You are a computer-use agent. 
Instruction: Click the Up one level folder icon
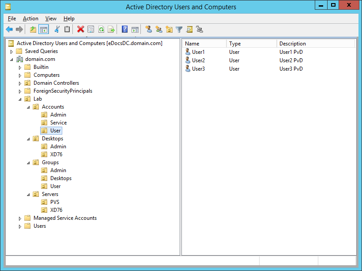[33, 30]
